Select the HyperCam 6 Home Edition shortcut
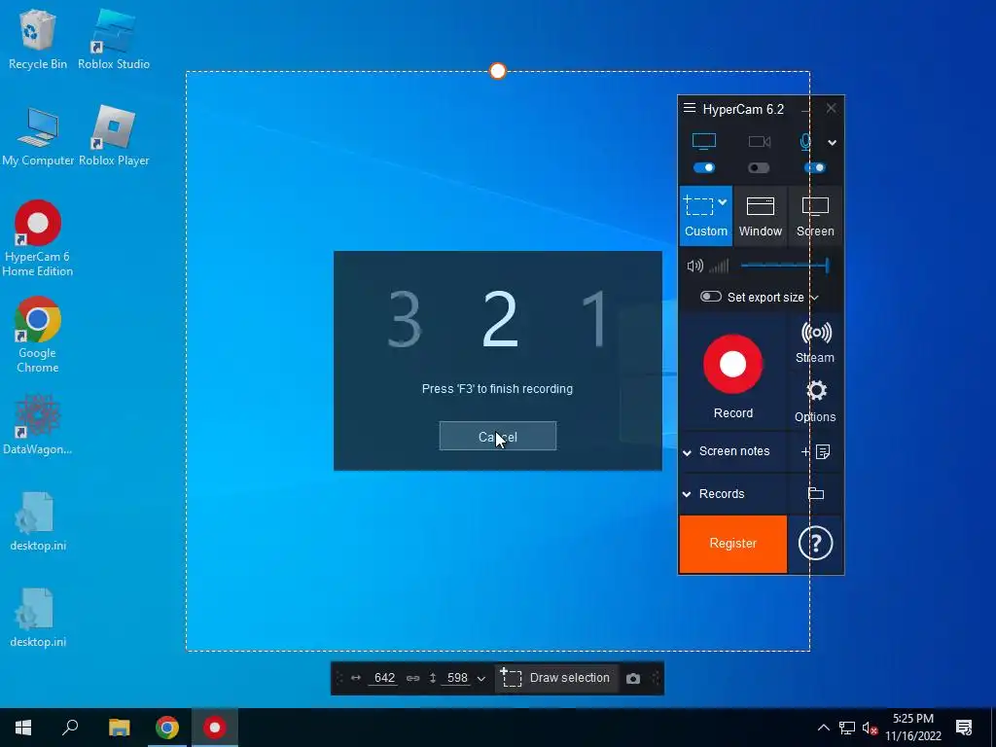Viewport: 996px width, 747px height. pos(38,239)
